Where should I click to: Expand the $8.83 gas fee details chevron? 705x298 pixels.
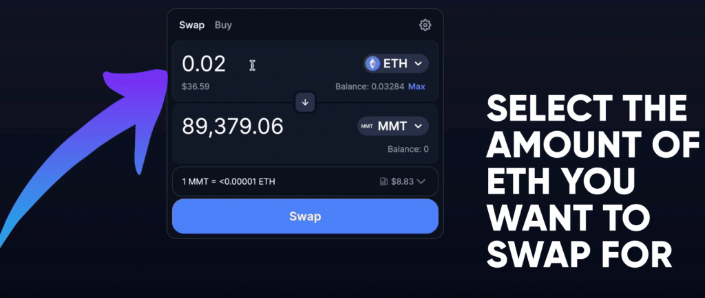tap(421, 181)
